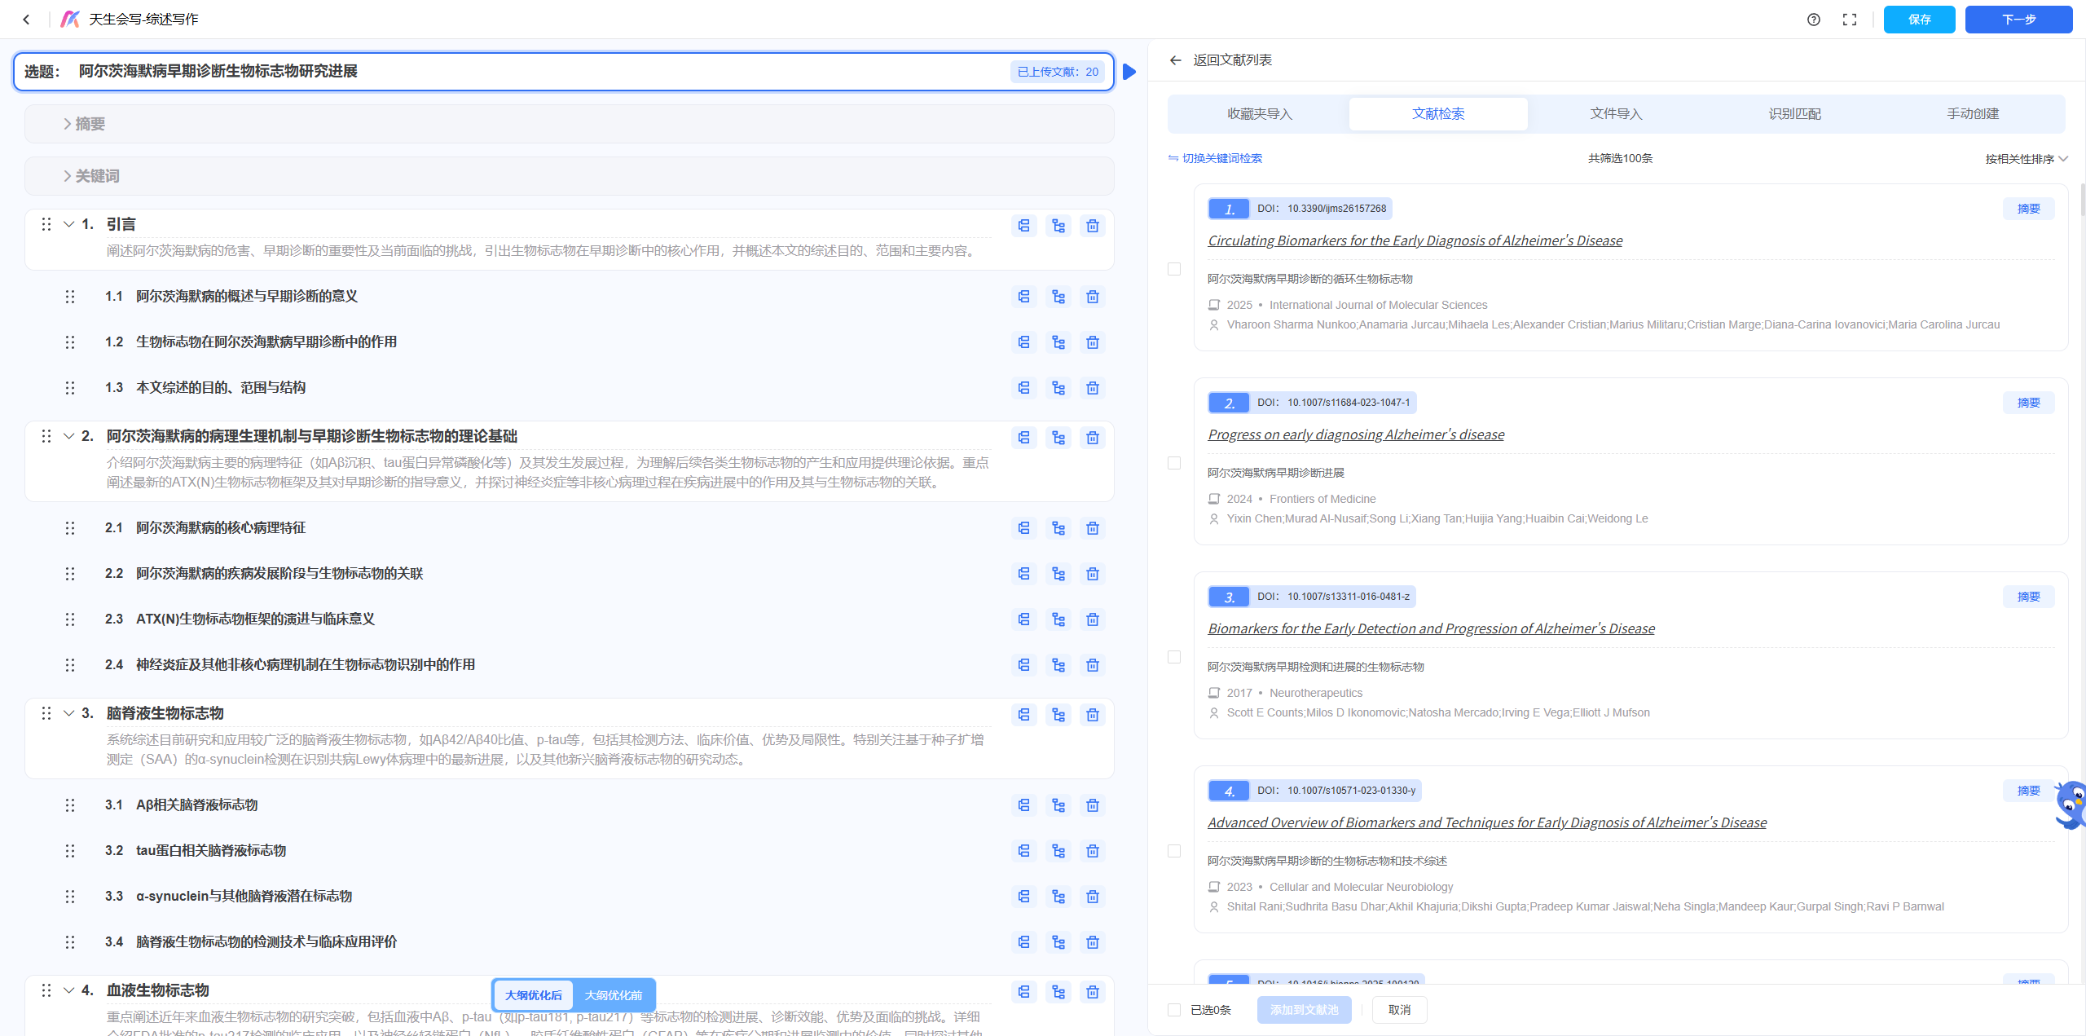Select the Progress on early diagnosing paper checkbox
The image size is (2086, 1036).
point(1173,463)
